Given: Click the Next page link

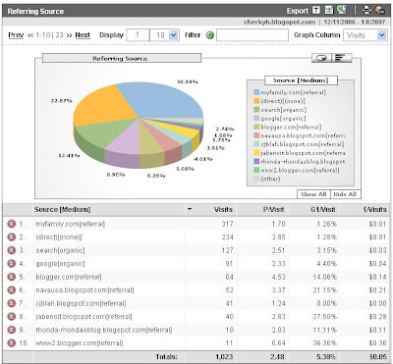Looking at the screenshot, I should click(x=83, y=35).
